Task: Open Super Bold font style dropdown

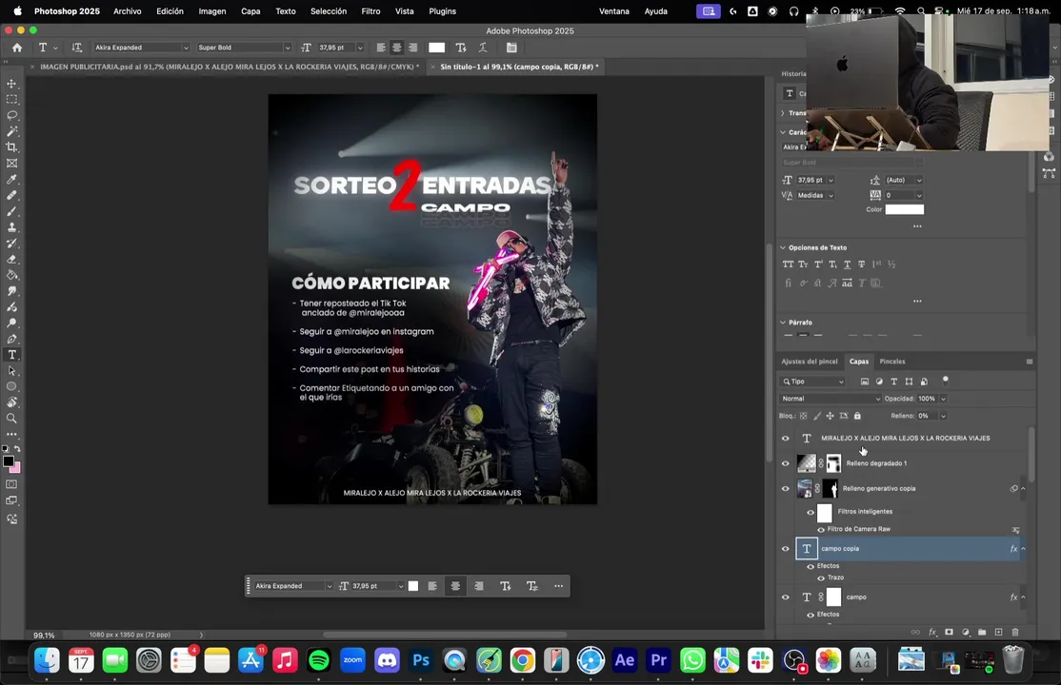Action: tap(287, 48)
